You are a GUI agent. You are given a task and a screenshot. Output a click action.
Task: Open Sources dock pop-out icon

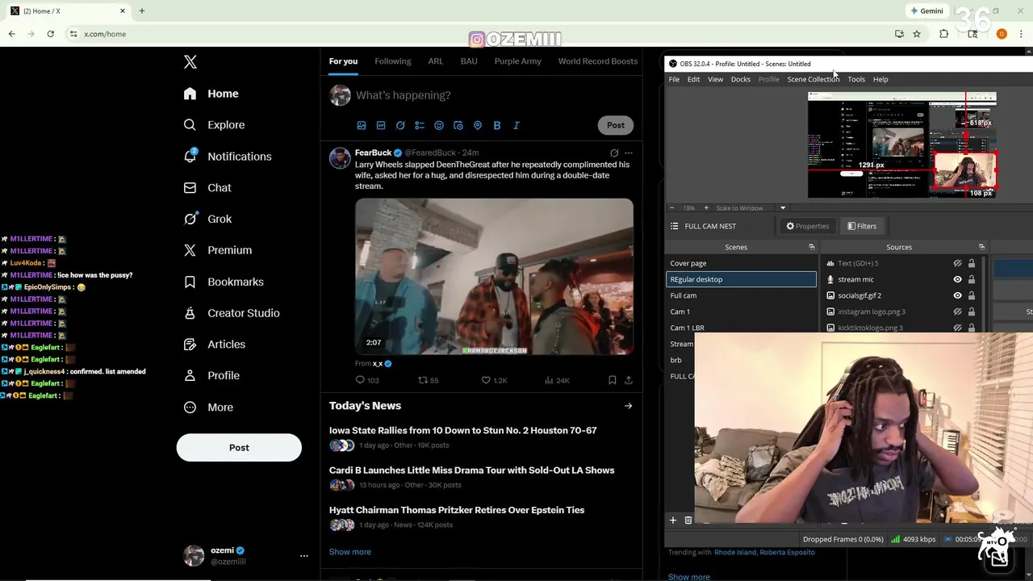tap(981, 247)
